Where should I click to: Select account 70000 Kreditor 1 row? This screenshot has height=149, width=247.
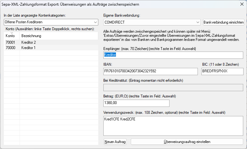tap(51, 48)
